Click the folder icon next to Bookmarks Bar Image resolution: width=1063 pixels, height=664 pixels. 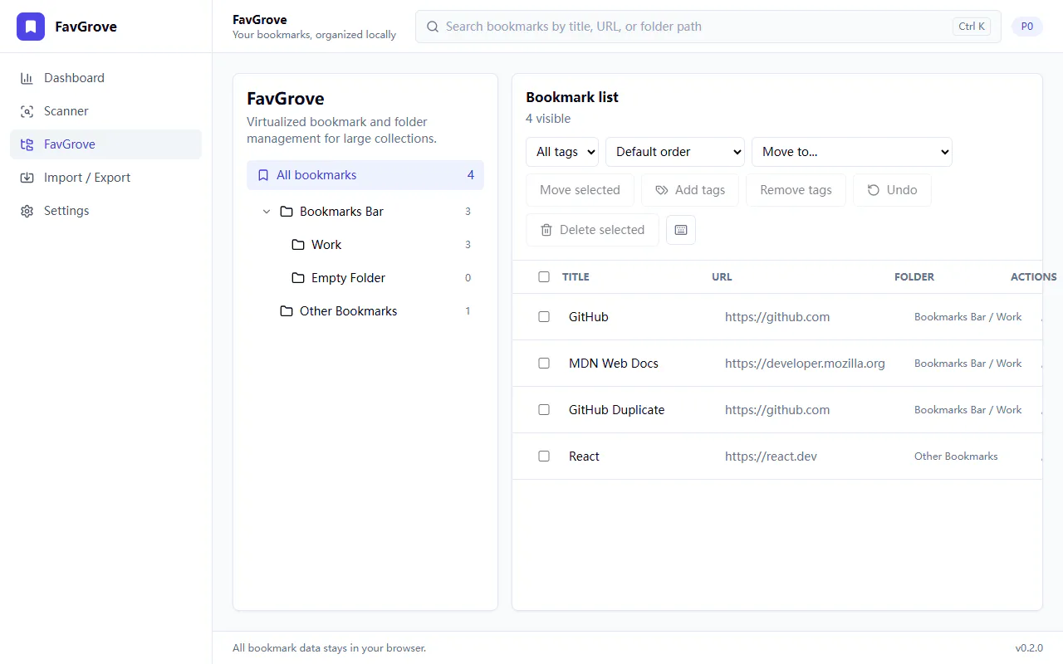point(287,212)
